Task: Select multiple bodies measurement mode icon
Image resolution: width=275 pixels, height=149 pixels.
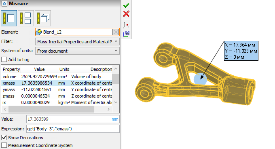Action: 43,18
